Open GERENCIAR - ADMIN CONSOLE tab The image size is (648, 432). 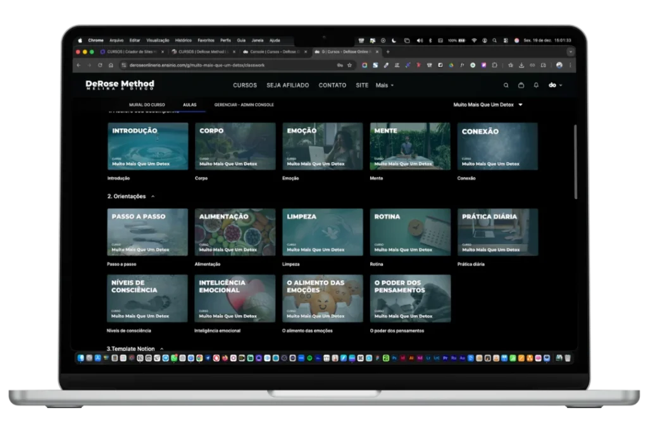tap(244, 105)
